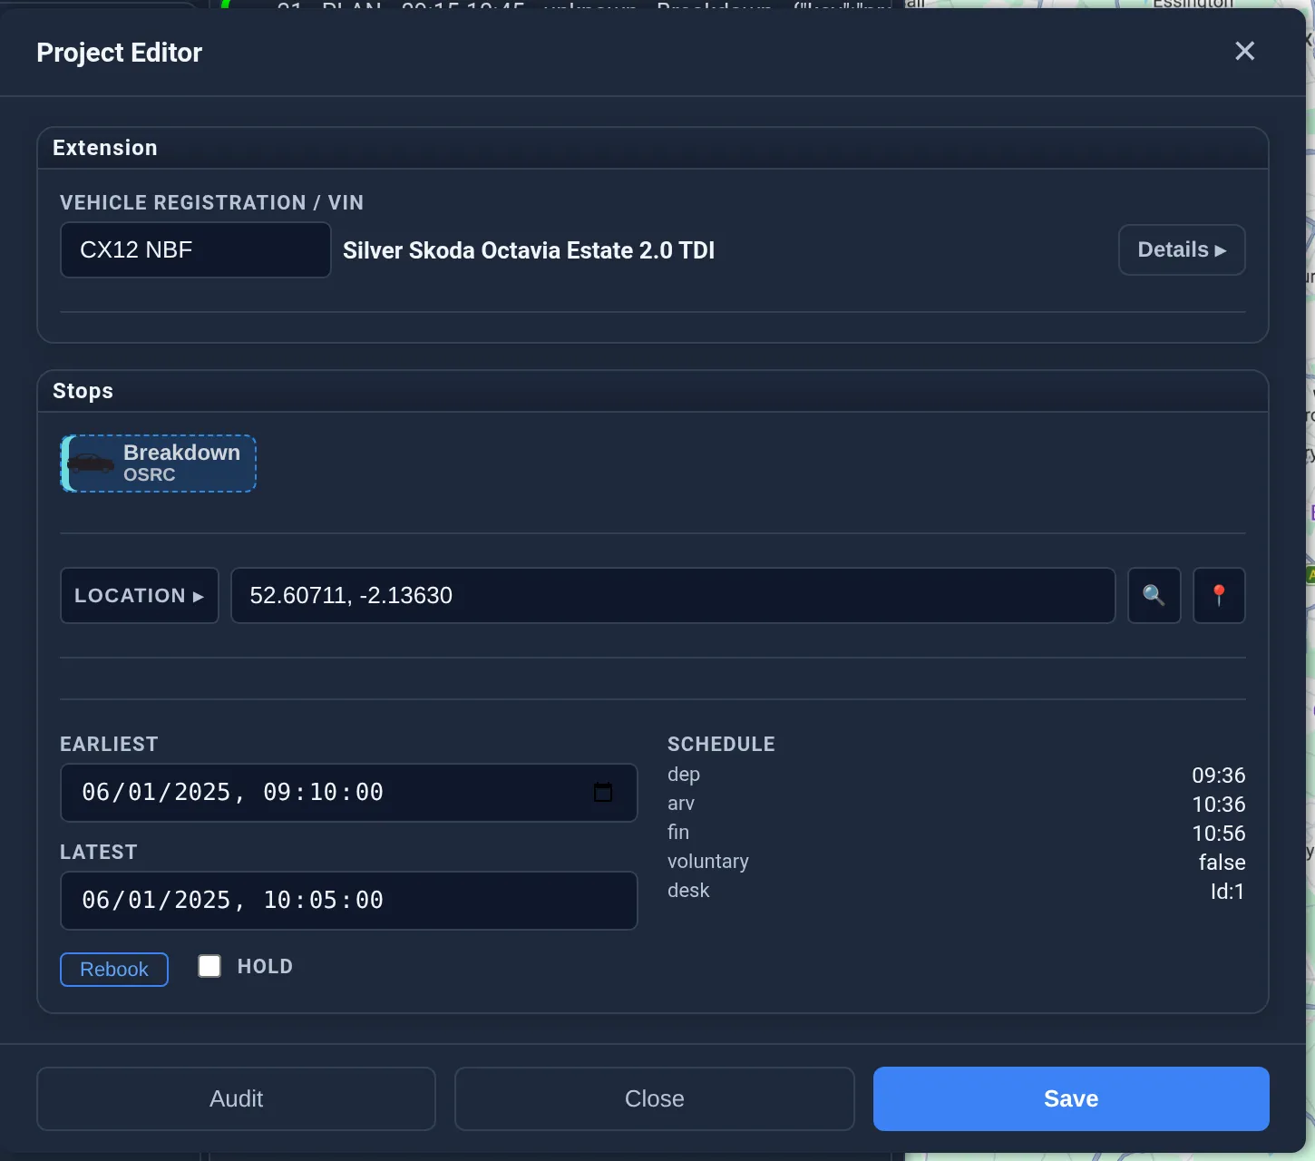Expand the LOCATION dropdown
Screen dimensions: 1315x1161
click(x=140, y=595)
